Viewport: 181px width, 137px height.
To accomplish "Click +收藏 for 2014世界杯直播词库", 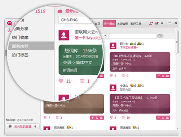I will point(163,76).
